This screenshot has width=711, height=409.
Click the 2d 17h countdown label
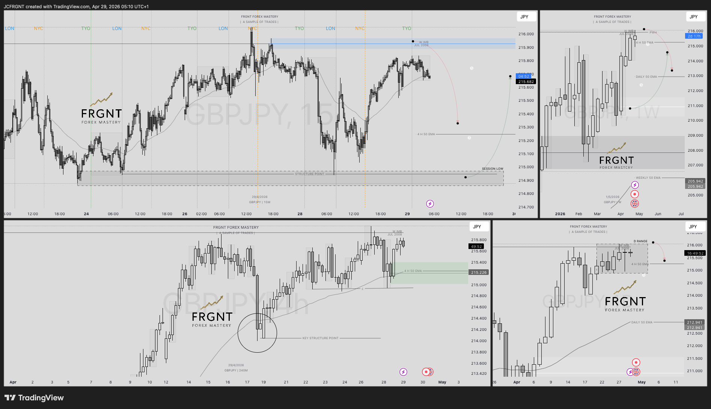pyautogui.click(x=694, y=36)
